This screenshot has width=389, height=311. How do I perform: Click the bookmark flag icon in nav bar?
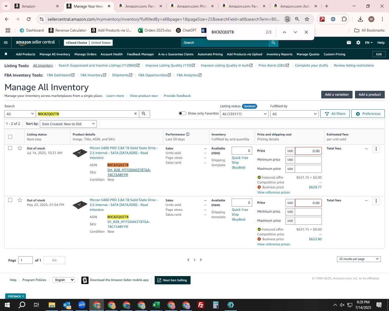[x=6, y=54]
